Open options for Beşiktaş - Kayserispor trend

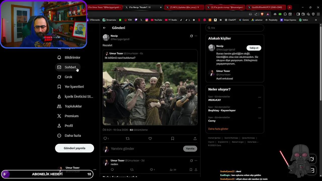point(260,108)
